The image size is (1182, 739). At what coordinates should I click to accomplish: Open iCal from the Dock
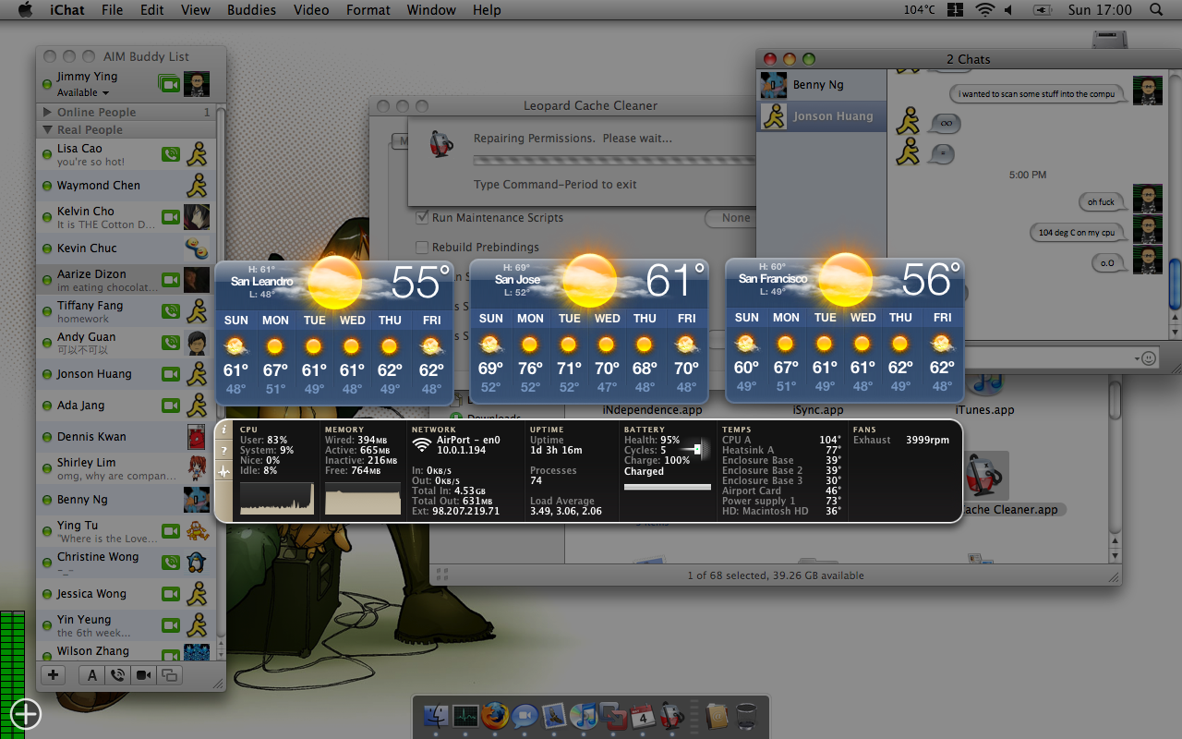click(x=643, y=716)
